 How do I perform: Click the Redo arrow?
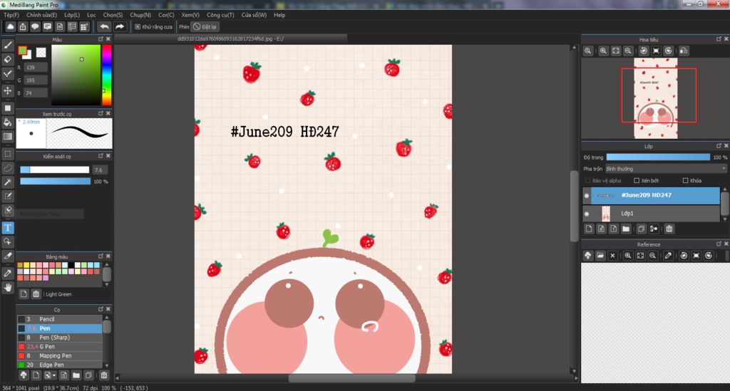point(120,26)
